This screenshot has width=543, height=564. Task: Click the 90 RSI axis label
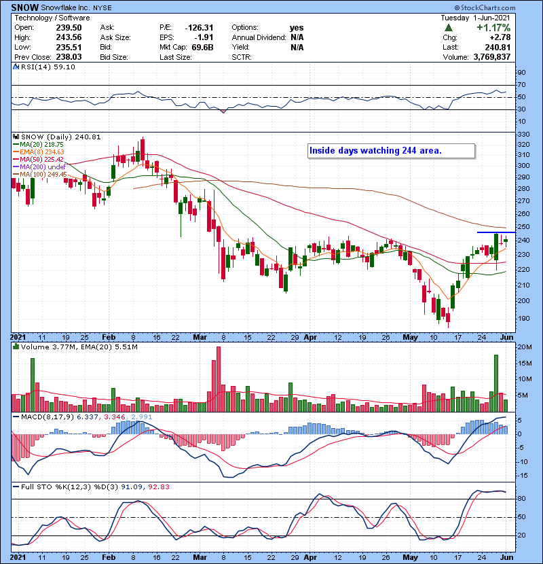click(x=521, y=72)
